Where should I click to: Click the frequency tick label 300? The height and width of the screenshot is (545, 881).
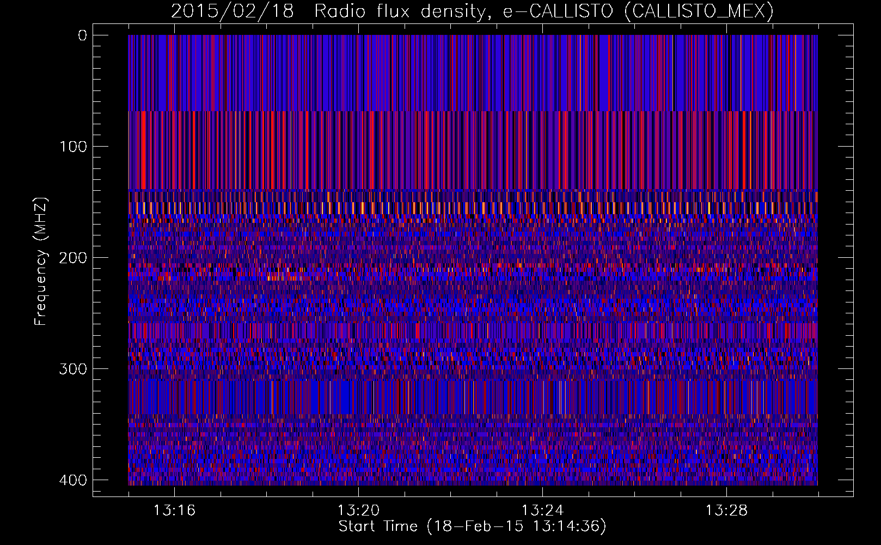tap(73, 369)
